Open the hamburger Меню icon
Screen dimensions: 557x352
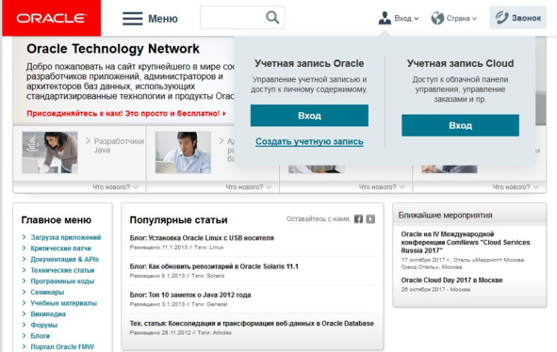coord(133,19)
